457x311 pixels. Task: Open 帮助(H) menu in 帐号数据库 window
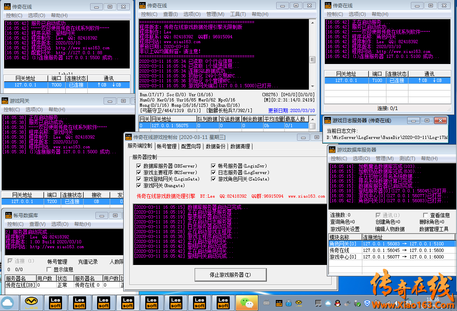click(82, 224)
